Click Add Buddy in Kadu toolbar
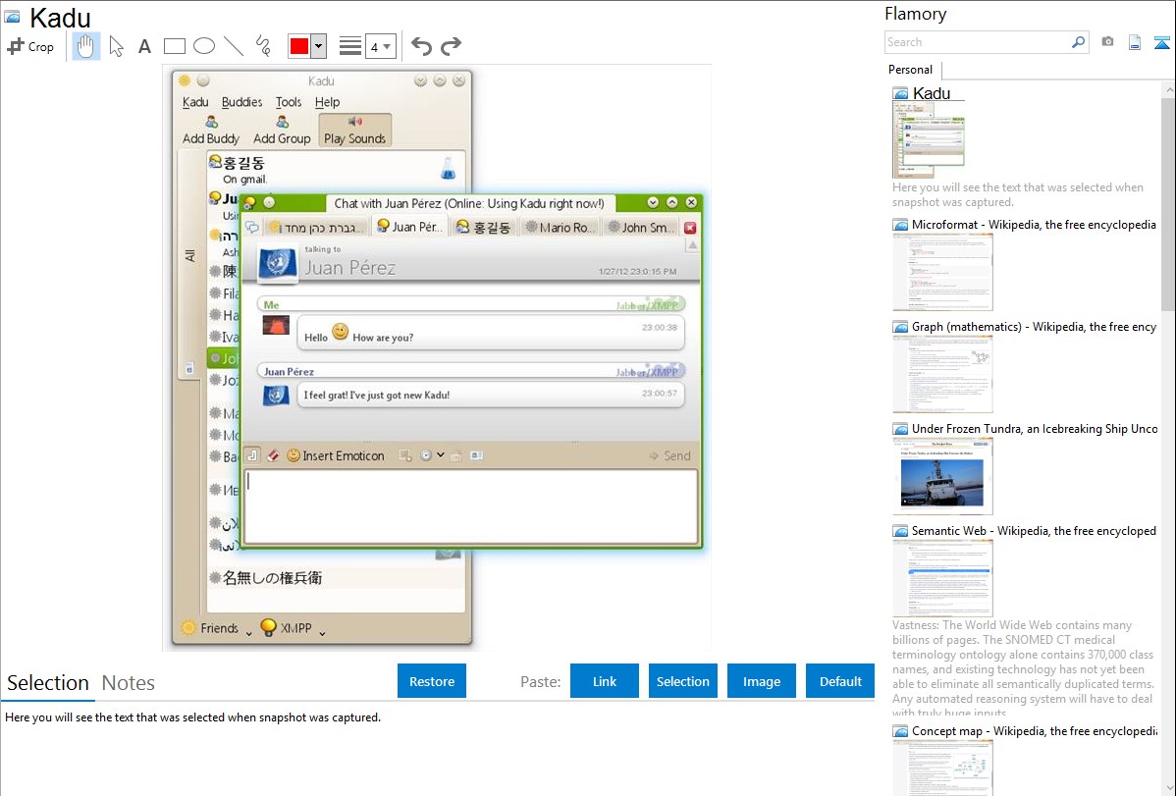1176x796 pixels. (x=211, y=130)
